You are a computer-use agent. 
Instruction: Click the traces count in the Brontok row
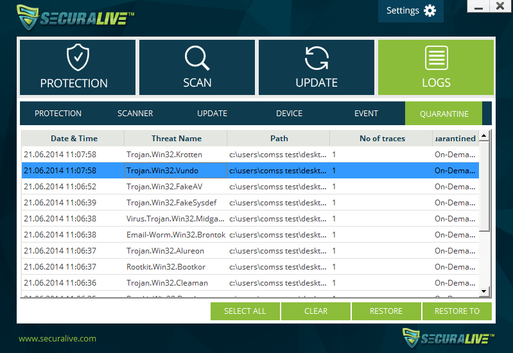tap(334, 234)
